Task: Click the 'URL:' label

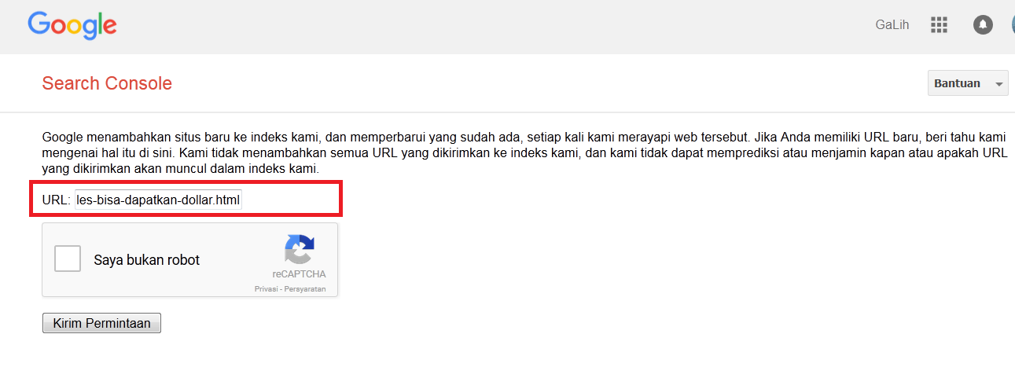Action: 56,200
